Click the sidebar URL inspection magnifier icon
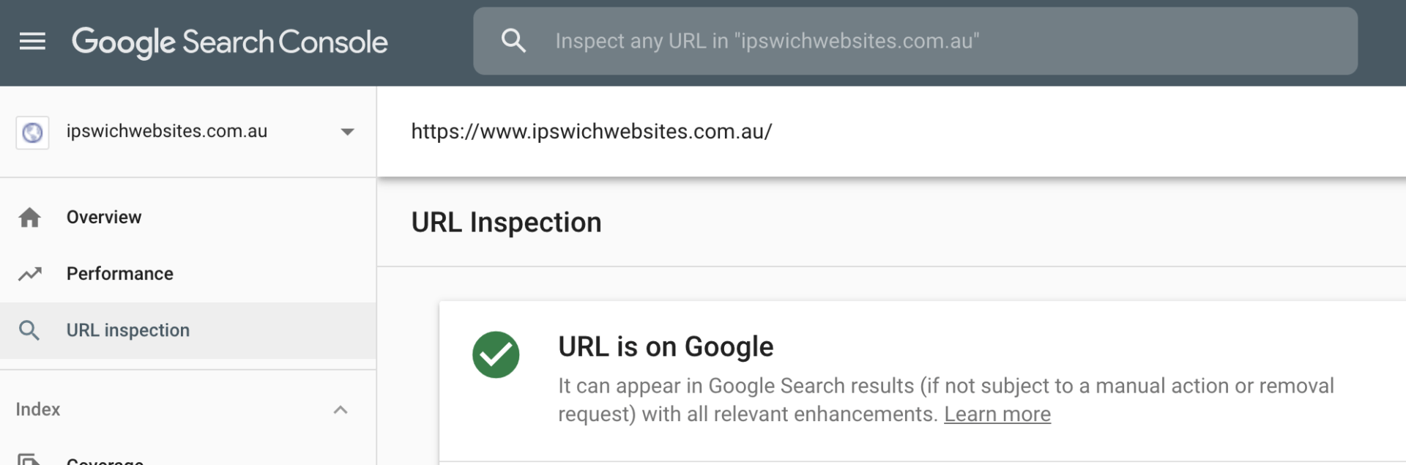The height and width of the screenshot is (465, 1406). pyautogui.click(x=29, y=330)
